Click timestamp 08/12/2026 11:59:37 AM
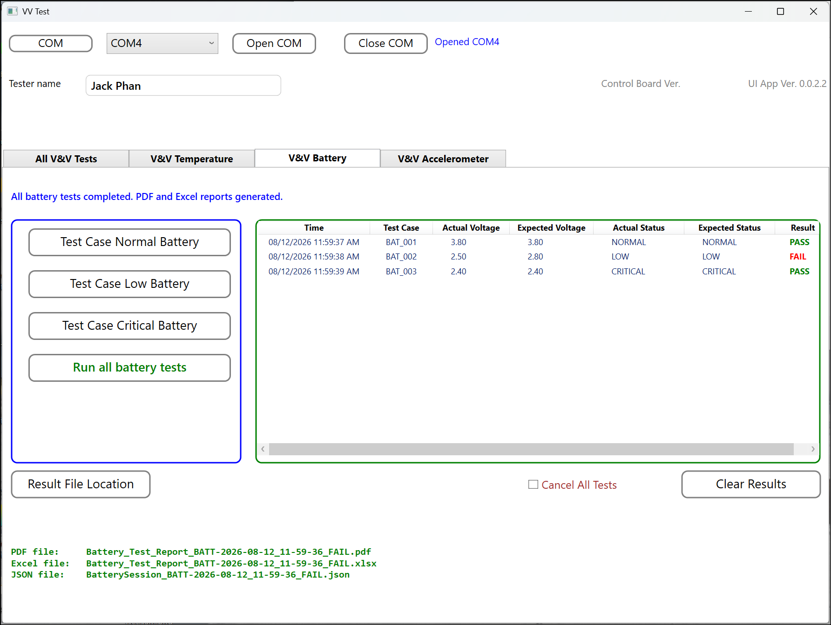The width and height of the screenshot is (831, 625). coord(314,242)
